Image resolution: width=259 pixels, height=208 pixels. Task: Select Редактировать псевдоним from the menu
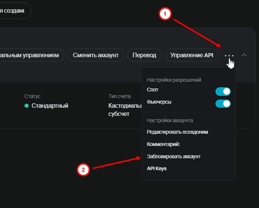pyautogui.click(x=177, y=132)
